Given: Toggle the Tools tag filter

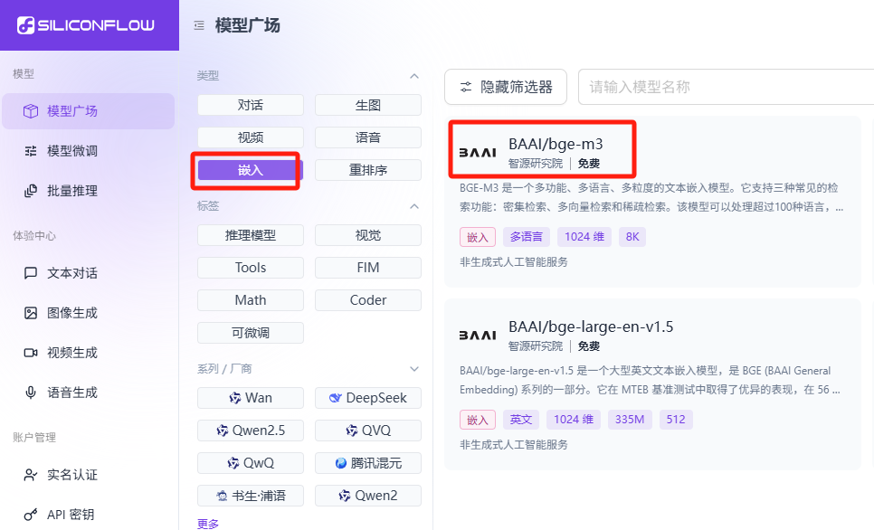Looking at the screenshot, I should coord(251,268).
